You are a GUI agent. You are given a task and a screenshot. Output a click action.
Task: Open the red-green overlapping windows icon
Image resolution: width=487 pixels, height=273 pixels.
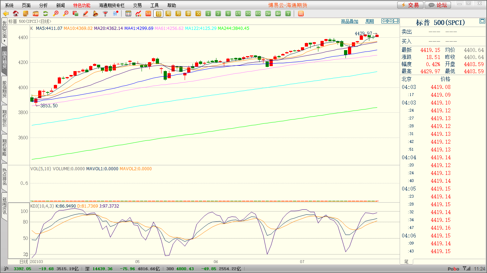point(75,14)
